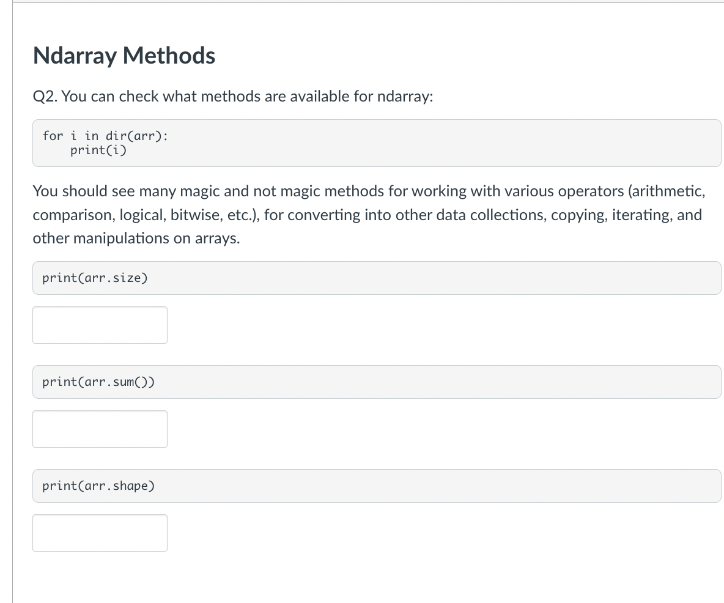The image size is (724, 603).
Task: Click the top bar above the heading
Action: (367, 3)
